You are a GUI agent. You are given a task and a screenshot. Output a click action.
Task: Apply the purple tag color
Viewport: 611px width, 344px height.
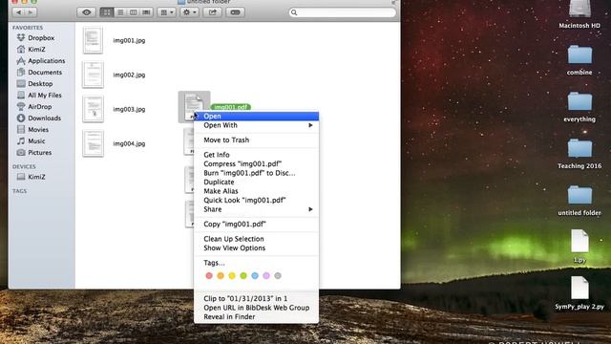266,276
